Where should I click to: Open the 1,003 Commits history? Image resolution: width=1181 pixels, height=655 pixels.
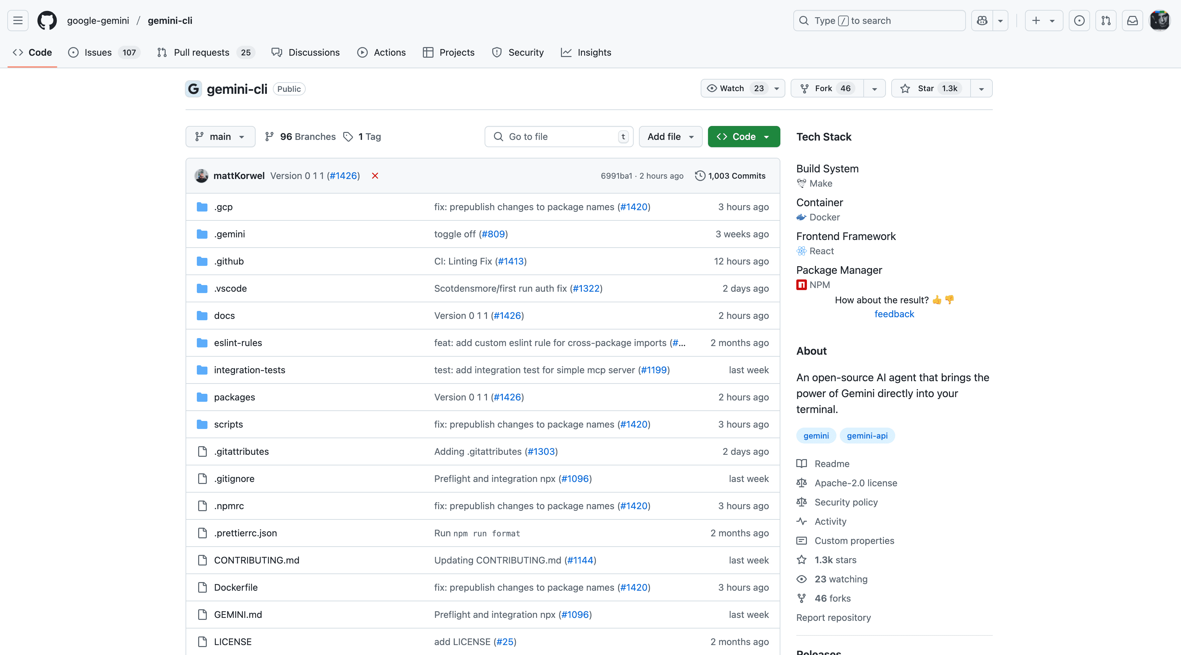click(x=730, y=176)
